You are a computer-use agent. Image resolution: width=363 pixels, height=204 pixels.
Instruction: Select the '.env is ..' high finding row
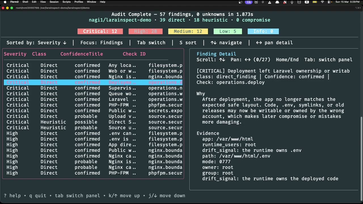pos(93,139)
